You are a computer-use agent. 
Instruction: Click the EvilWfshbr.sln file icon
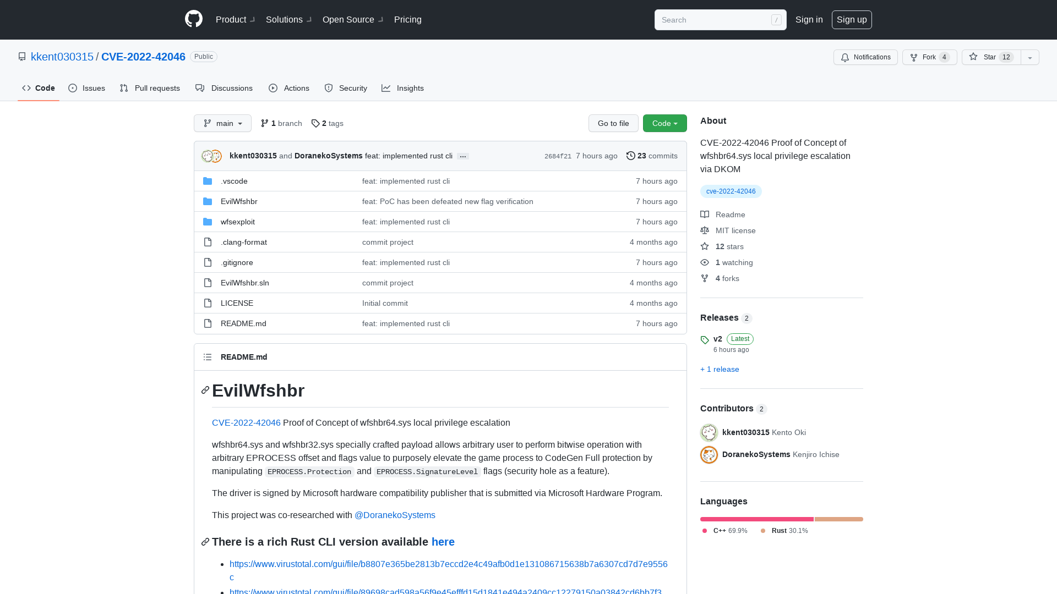[208, 283]
